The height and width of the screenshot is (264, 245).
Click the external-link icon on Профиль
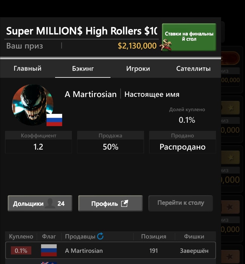pos(124,204)
